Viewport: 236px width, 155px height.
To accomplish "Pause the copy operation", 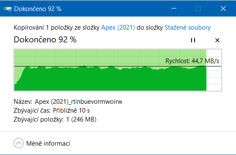I will coord(193,40).
